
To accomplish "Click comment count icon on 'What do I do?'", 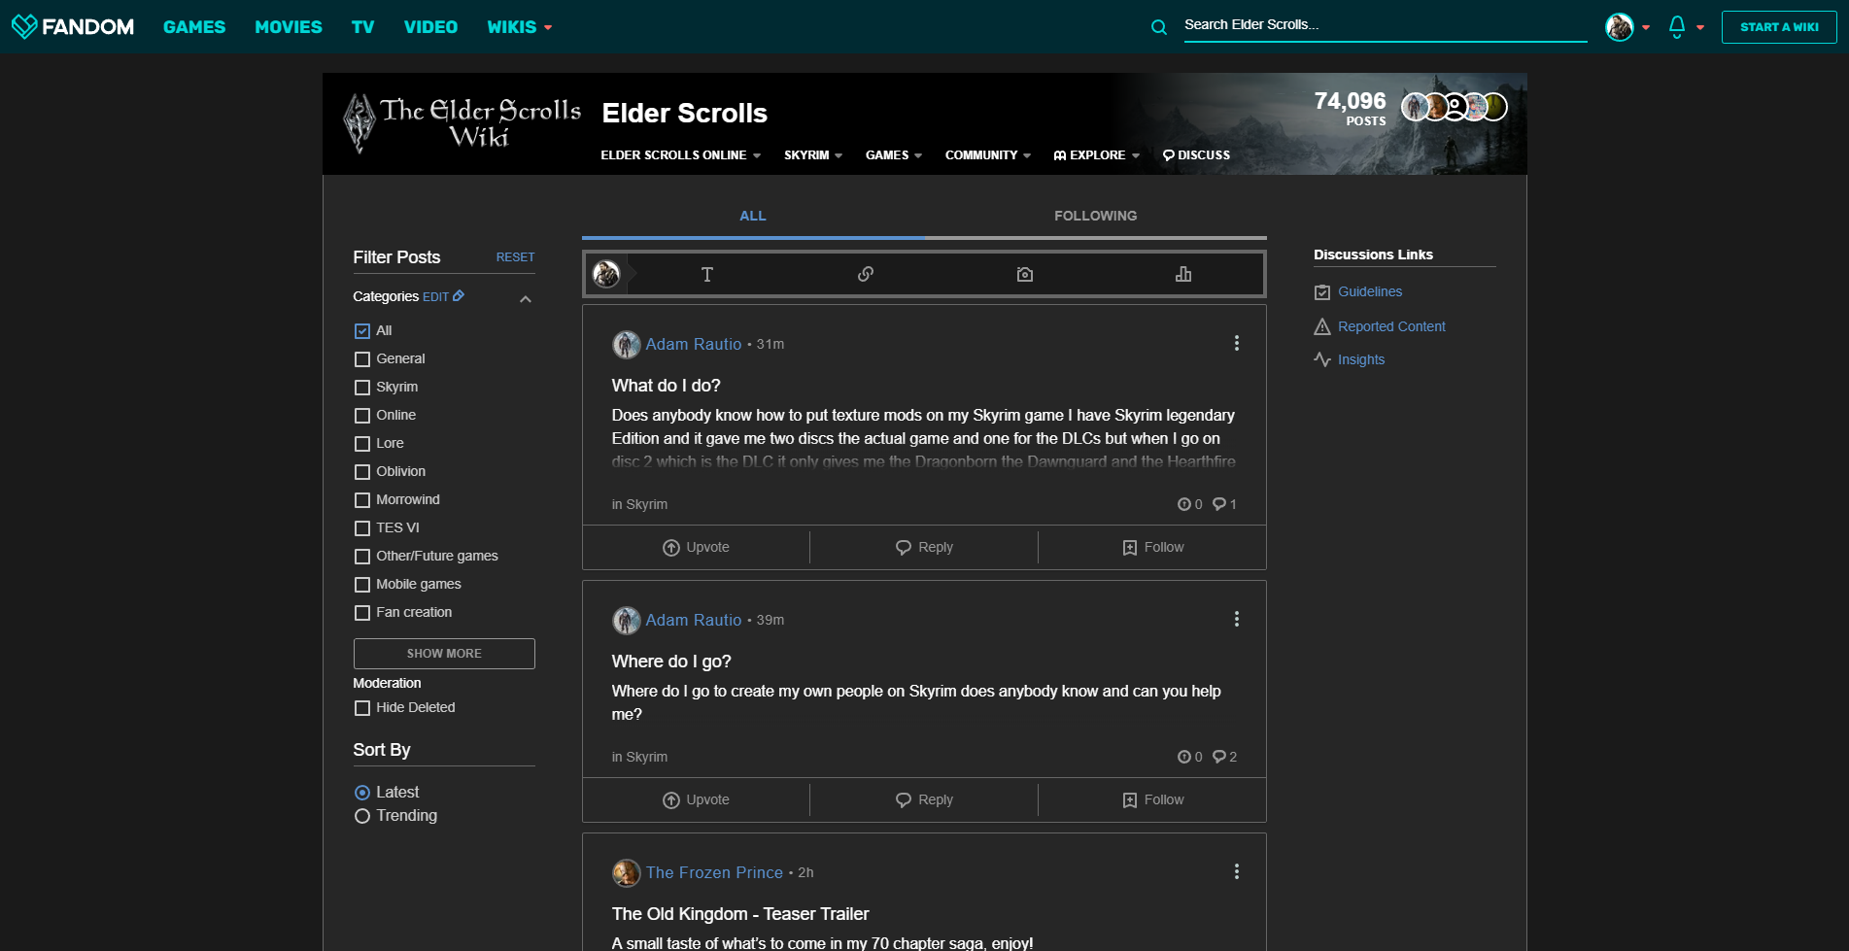I will tap(1219, 505).
